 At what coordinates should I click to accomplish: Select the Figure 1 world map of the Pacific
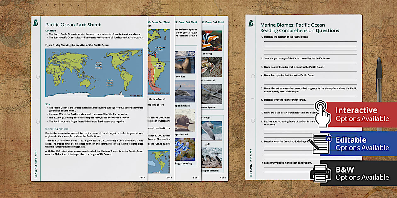95,73
